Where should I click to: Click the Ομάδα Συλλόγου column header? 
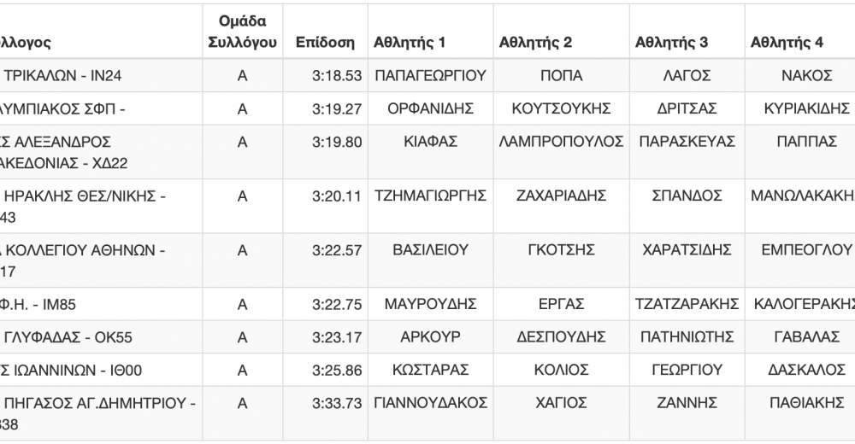point(243,32)
